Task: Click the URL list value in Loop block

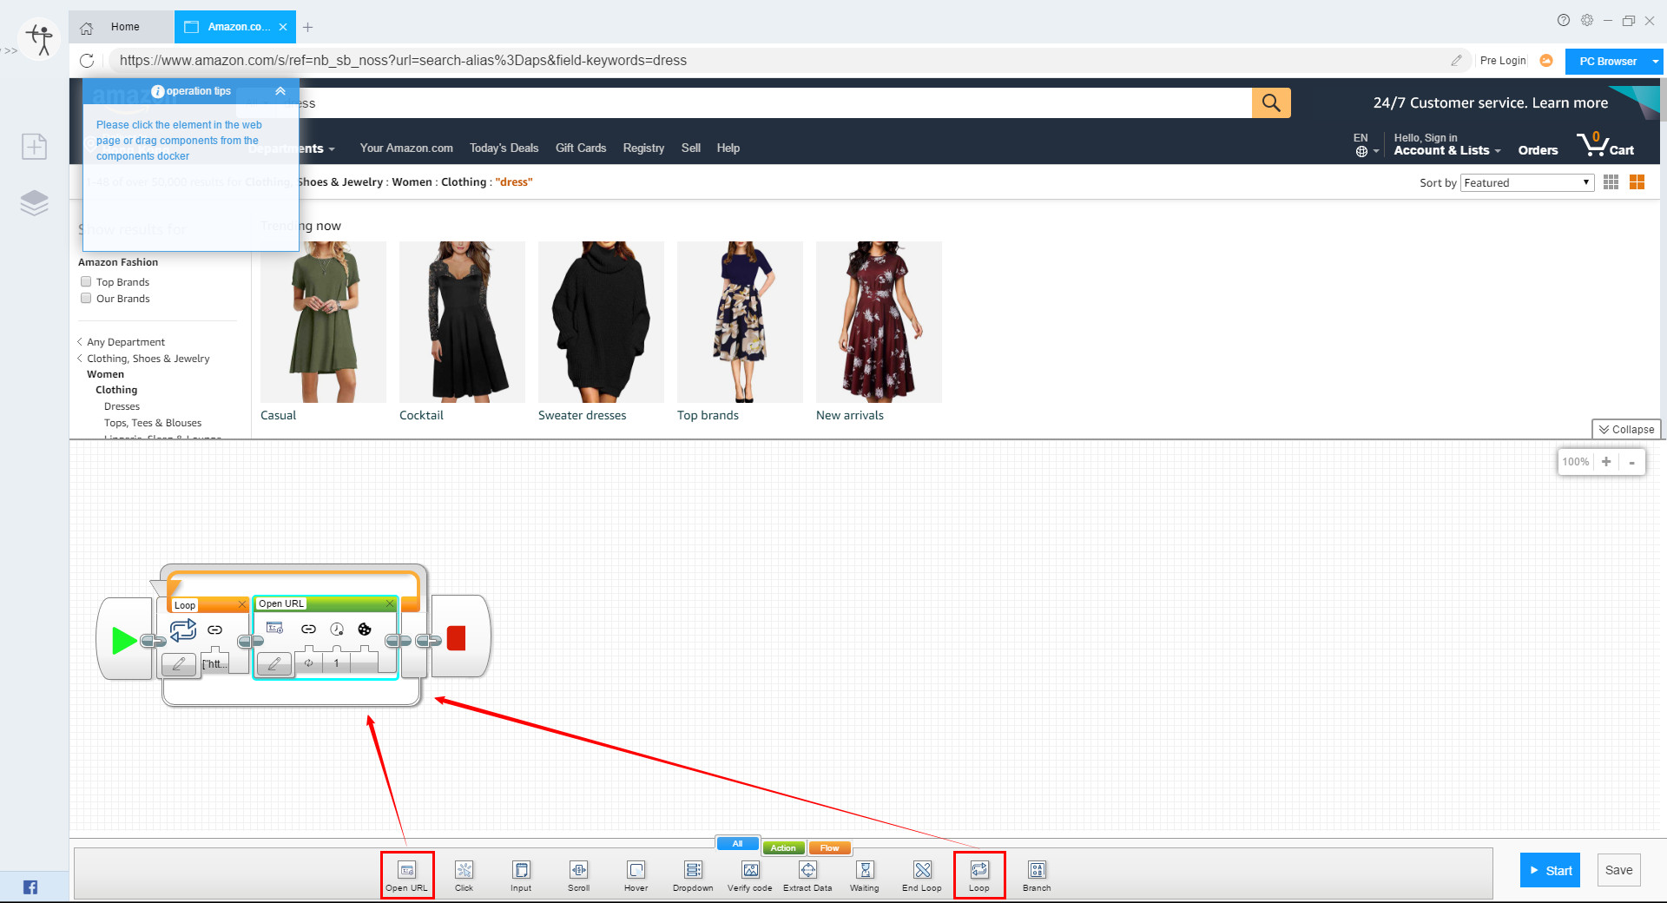Action: [x=214, y=664]
